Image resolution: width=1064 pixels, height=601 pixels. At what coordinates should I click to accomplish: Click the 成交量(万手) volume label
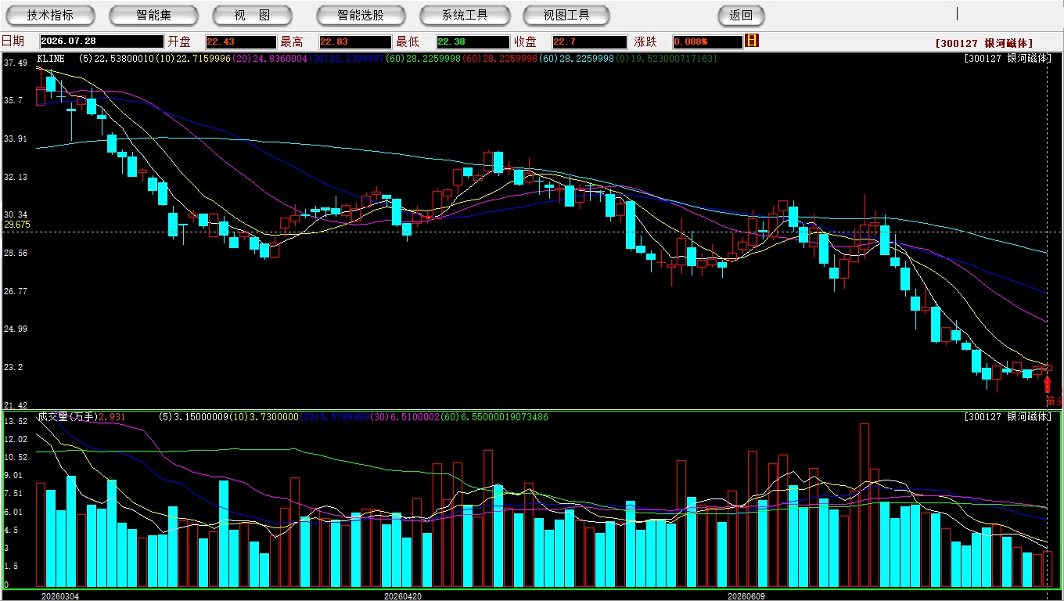pos(67,417)
